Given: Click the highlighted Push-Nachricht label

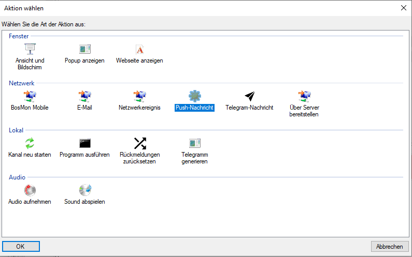Looking at the screenshot, I should point(194,108).
